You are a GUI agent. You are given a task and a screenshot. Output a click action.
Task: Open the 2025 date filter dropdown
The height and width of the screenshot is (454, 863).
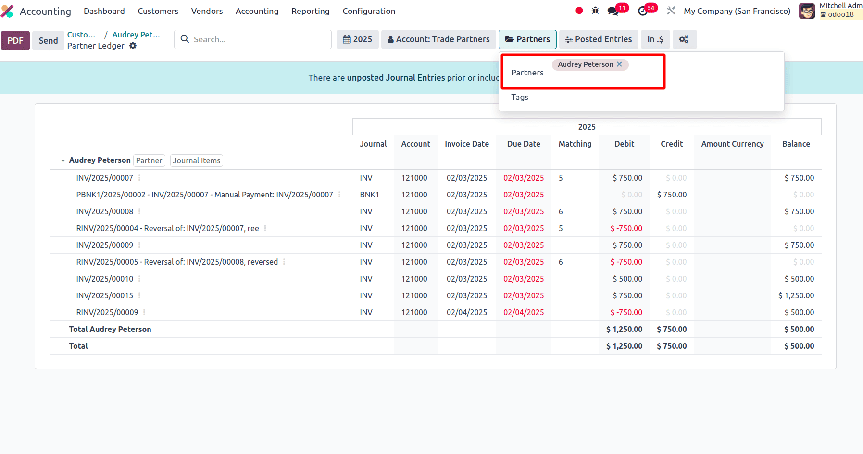(x=357, y=39)
